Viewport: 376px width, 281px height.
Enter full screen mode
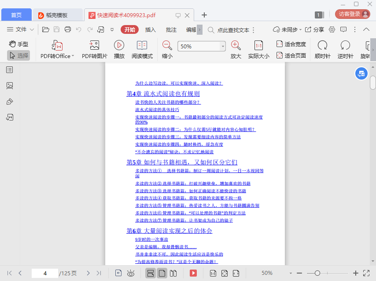pyautogui.click(x=366, y=273)
